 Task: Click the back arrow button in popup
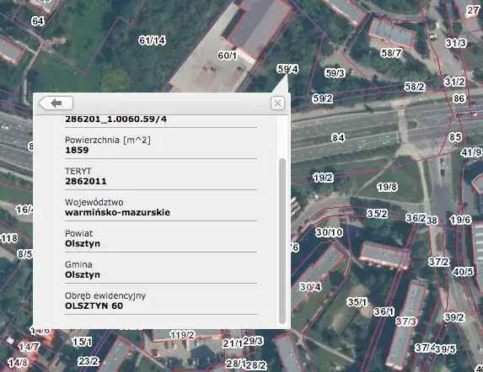(56, 103)
